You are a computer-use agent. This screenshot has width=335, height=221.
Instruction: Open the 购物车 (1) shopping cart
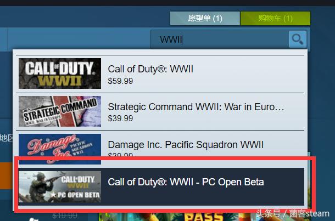pyautogui.click(x=275, y=18)
